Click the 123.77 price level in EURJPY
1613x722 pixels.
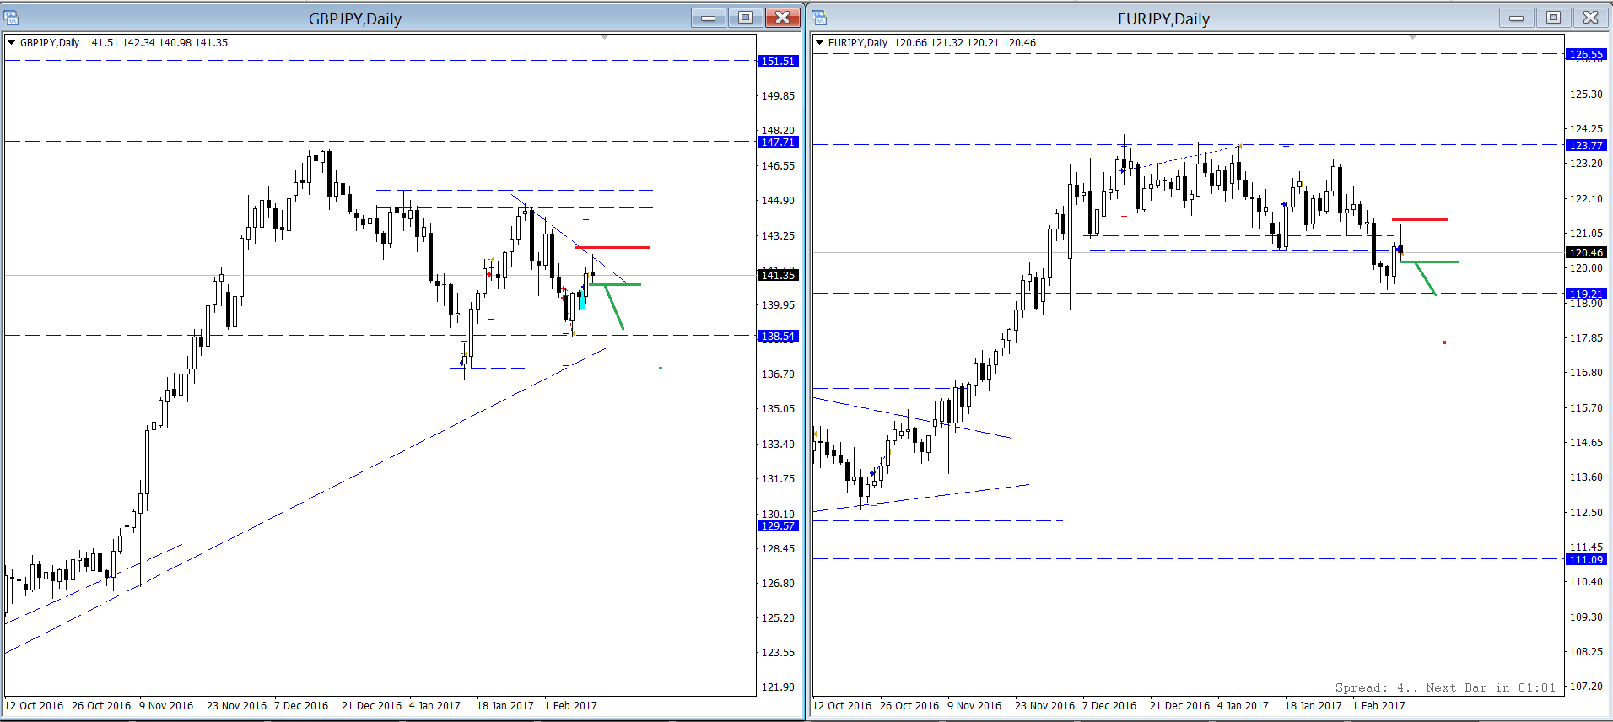[x=1586, y=145]
